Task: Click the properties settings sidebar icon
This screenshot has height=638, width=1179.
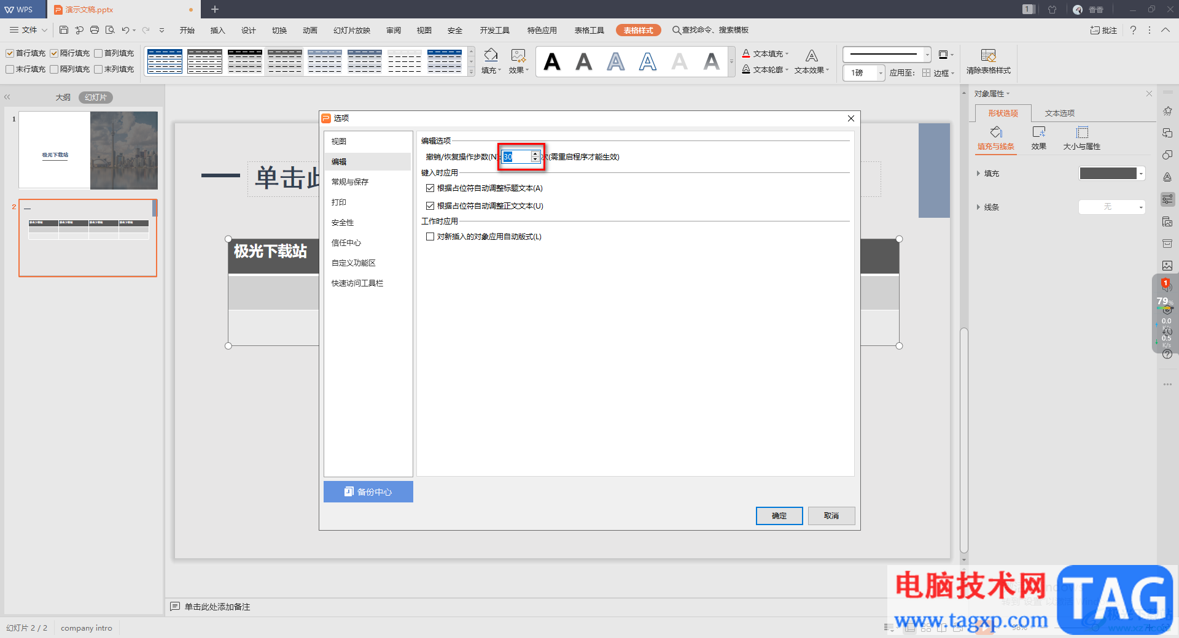Action: [x=1167, y=199]
